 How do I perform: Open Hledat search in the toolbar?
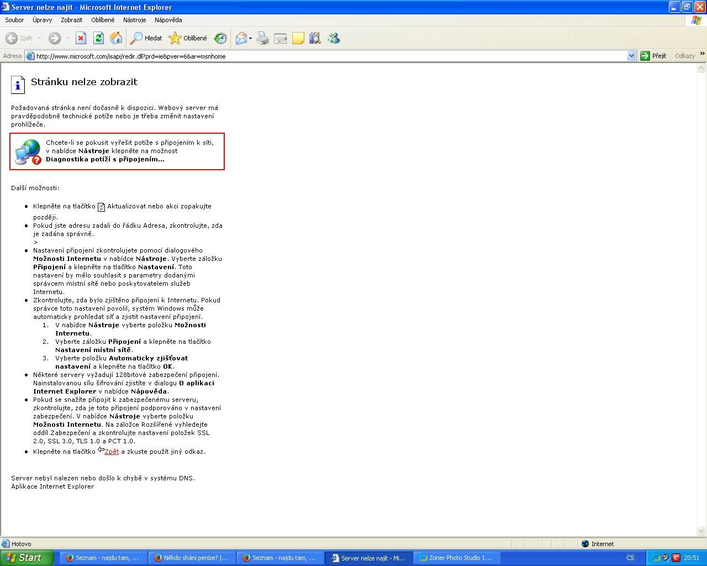point(146,38)
